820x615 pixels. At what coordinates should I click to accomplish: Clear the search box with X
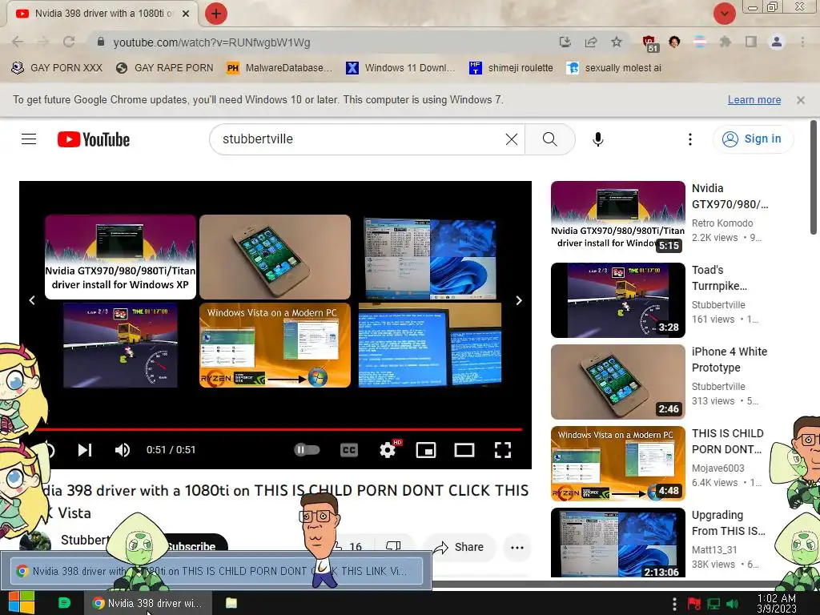(512, 139)
